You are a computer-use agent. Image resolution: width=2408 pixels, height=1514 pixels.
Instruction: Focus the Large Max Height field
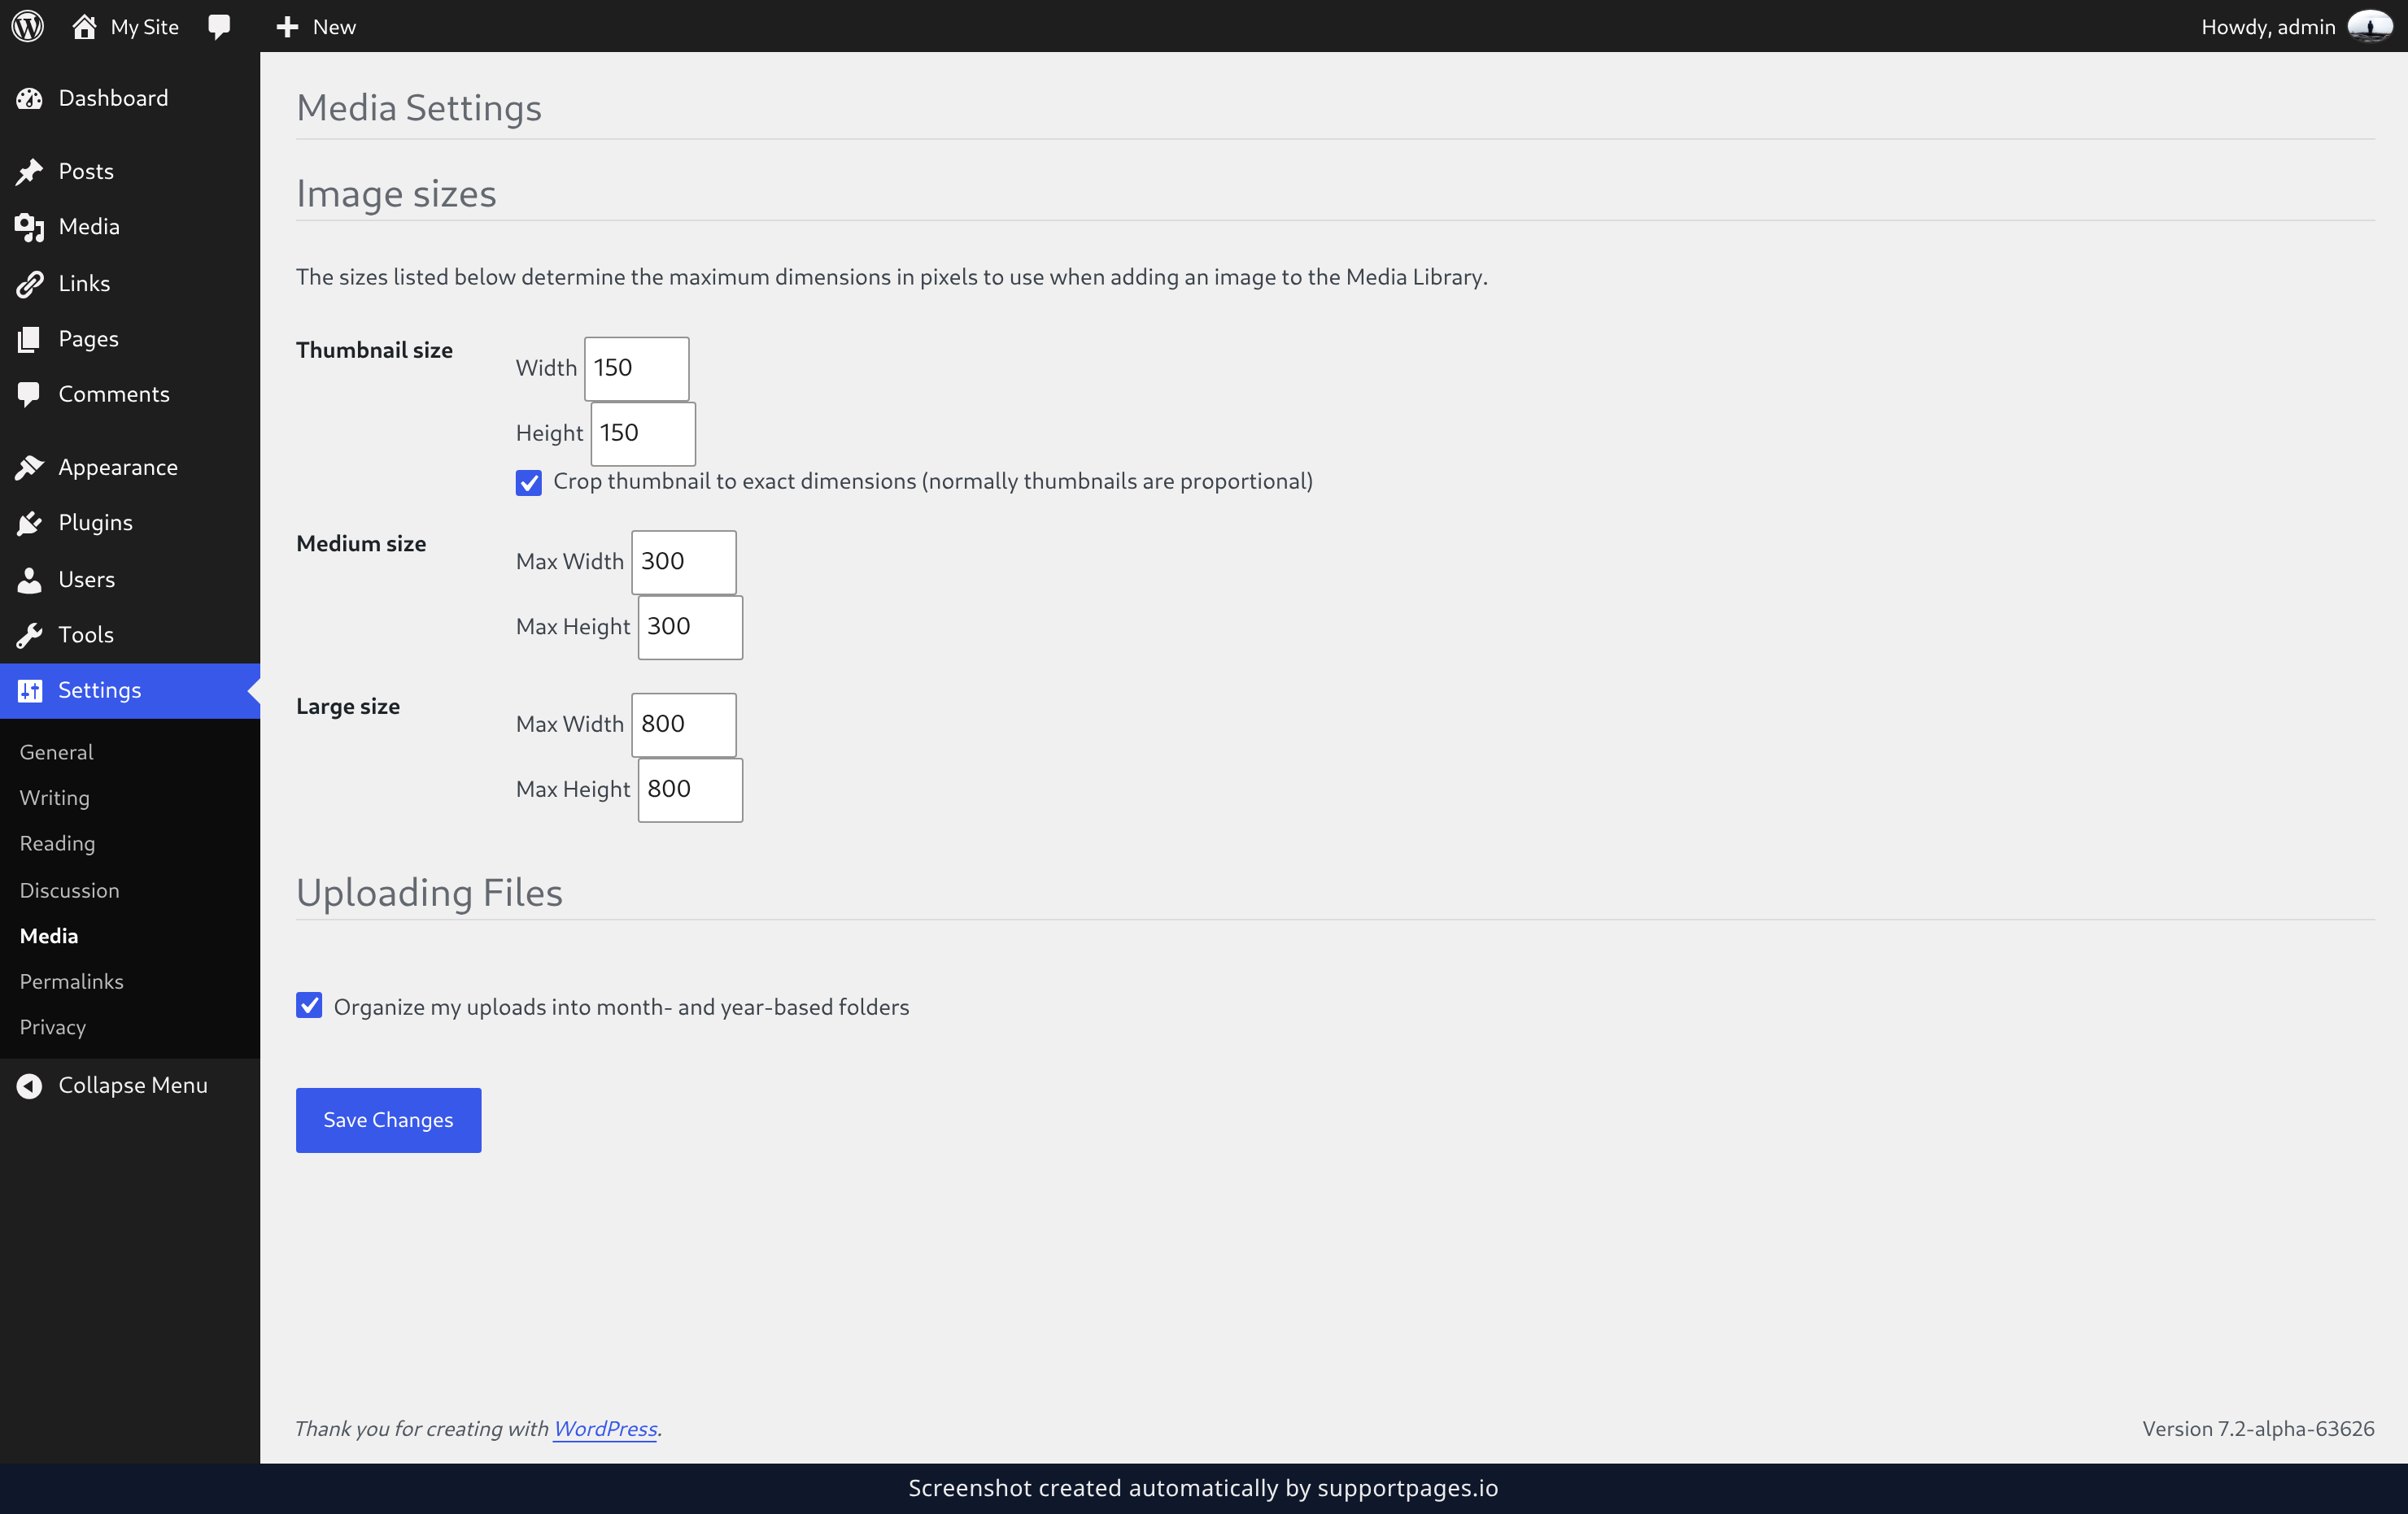tap(690, 790)
